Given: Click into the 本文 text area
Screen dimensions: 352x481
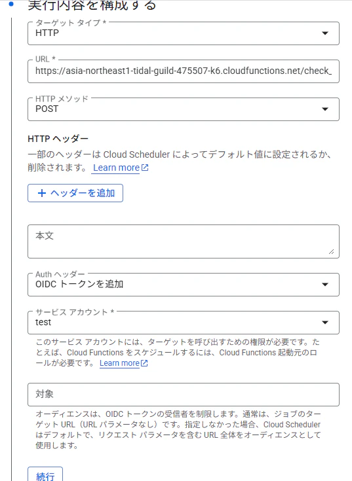Looking at the screenshot, I should [184, 241].
